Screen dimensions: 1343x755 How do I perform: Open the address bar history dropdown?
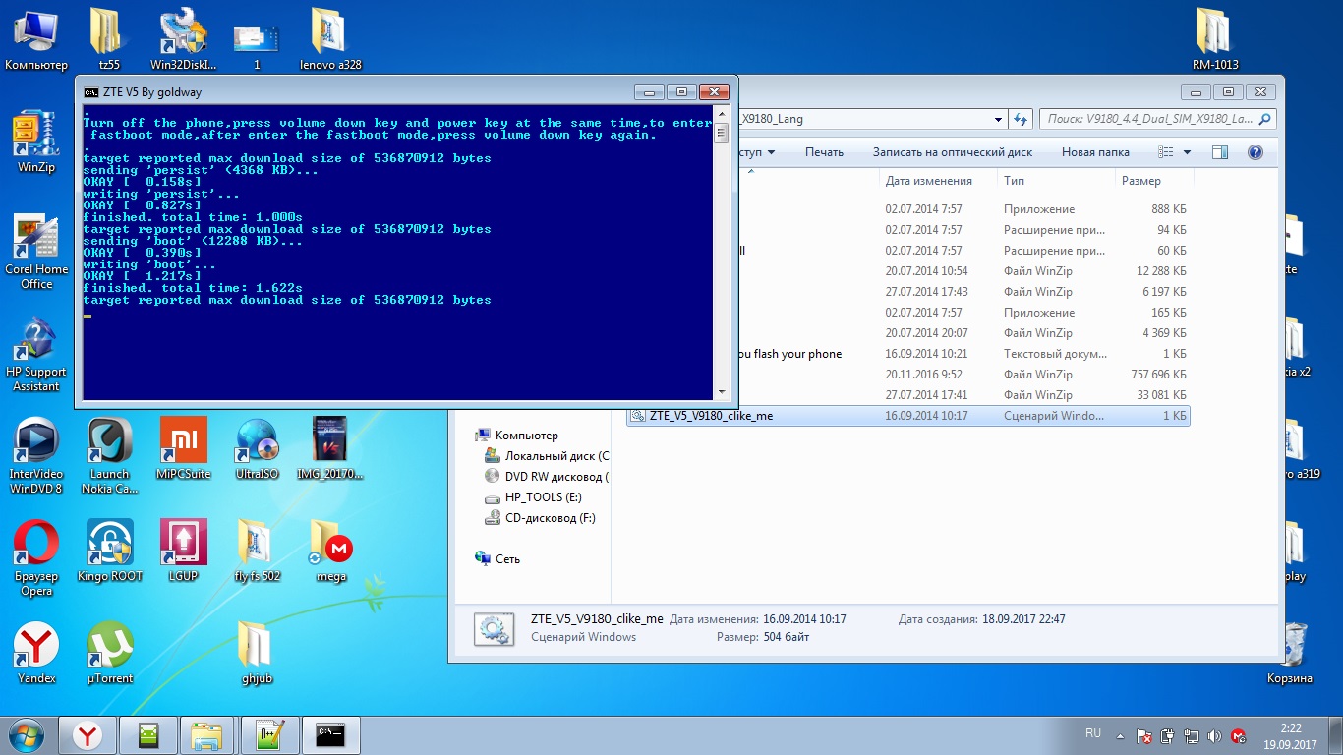click(1000, 119)
